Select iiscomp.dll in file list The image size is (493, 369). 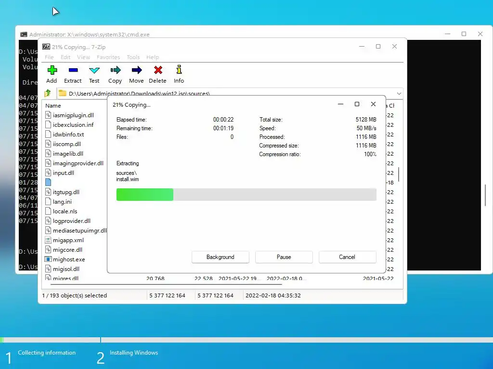tap(66, 144)
